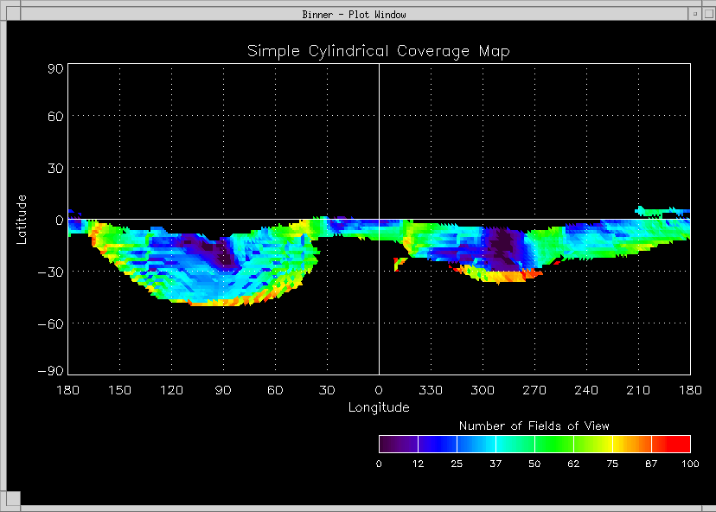This screenshot has height=512, width=716.
Task: Click the blue color bar segment between 12 and 25
Action: click(x=438, y=445)
